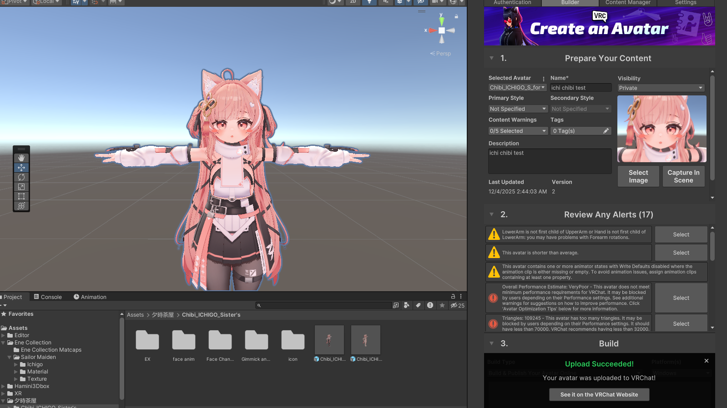Close the Upload Succeeded notification

point(707,361)
